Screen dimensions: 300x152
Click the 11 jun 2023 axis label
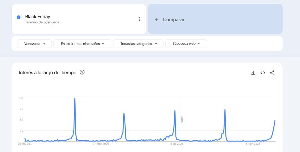pyautogui.click(x=253, y=144)
